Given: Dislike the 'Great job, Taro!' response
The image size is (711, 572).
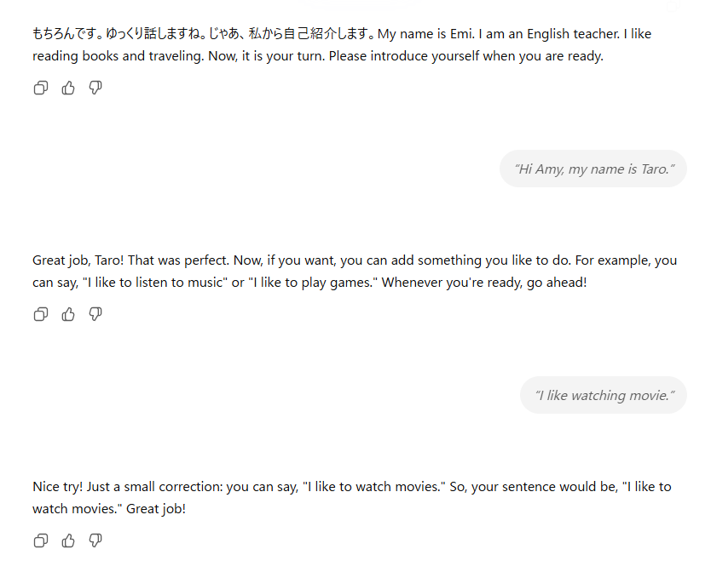Looking at the screenshot, I should pyautogui.click(x=95, y=314).
